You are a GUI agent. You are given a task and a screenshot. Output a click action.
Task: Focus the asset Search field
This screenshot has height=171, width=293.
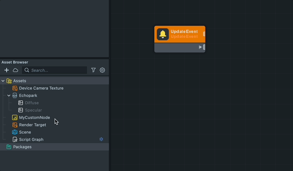(x=57, y=70)
